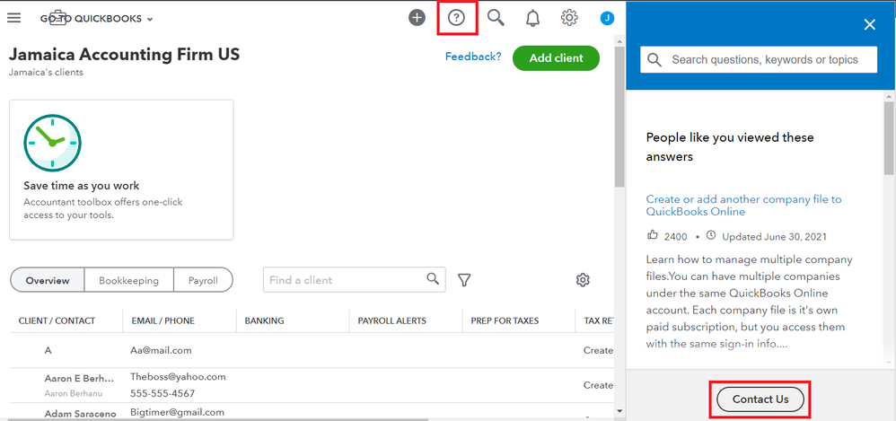Click the magnifier icon in Find a client
Image resolution: width=896 pixels, height=421 pixels.
click(x=433, y=279)
